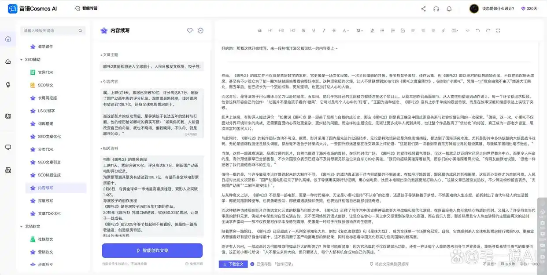Clear formatting with the eraser icon

tap(372, 30)
